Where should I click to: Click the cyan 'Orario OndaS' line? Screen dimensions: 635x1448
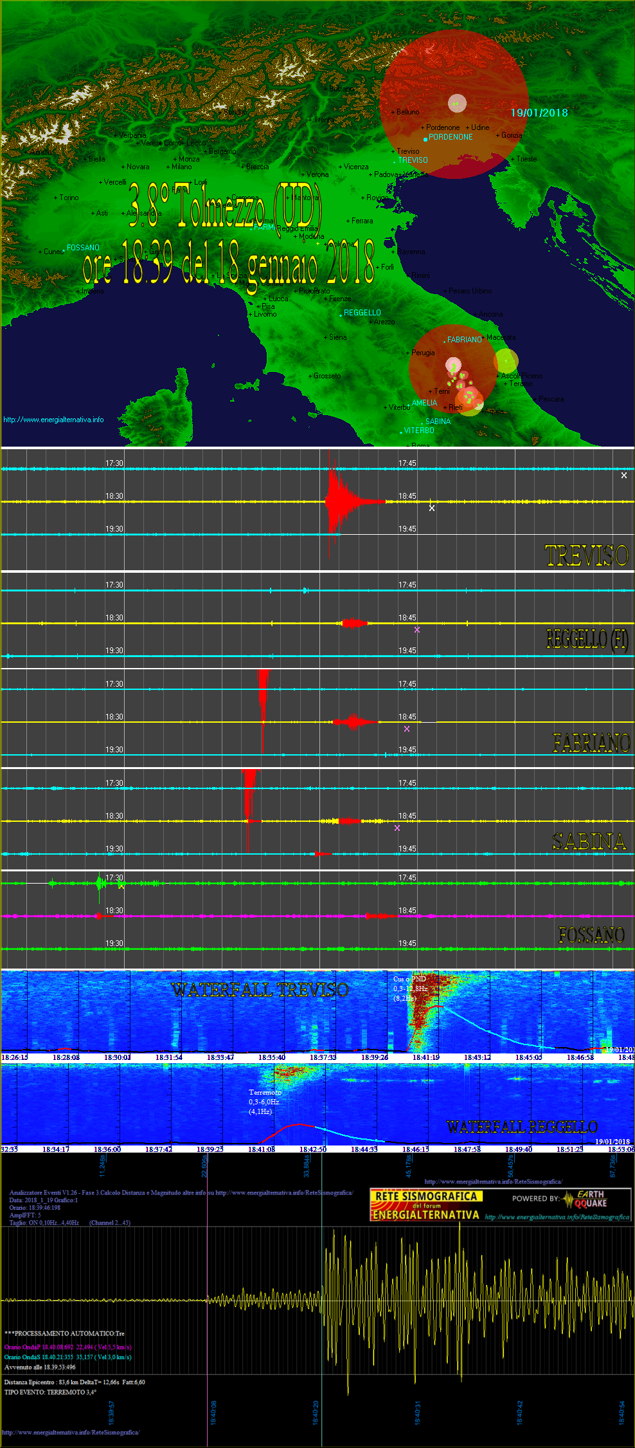pos(67,1357)
